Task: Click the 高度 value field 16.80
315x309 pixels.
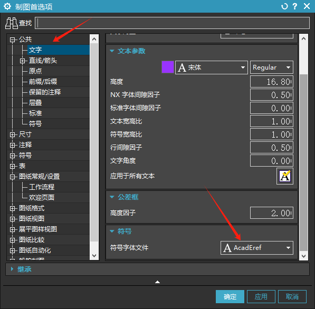Action: (x=272, y=82)
